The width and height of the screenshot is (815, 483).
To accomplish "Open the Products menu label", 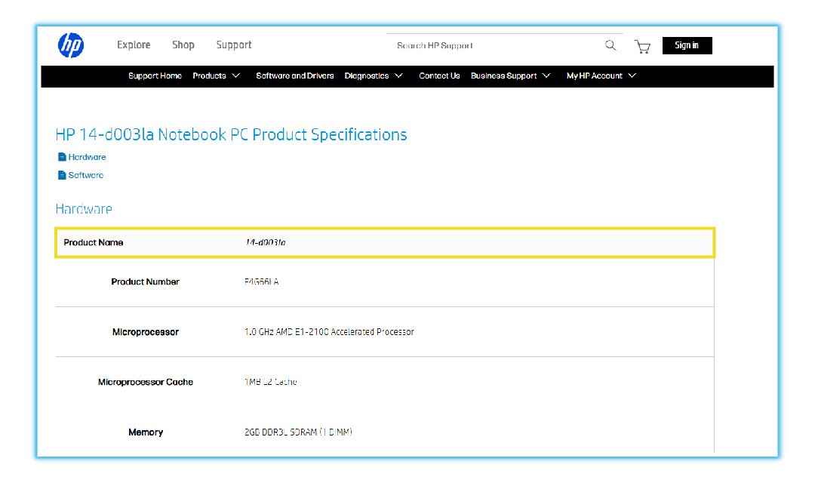I will coord(209,76).
